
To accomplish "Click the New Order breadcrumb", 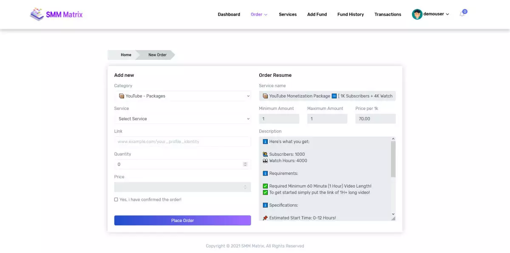I will (x=157, y=55).
